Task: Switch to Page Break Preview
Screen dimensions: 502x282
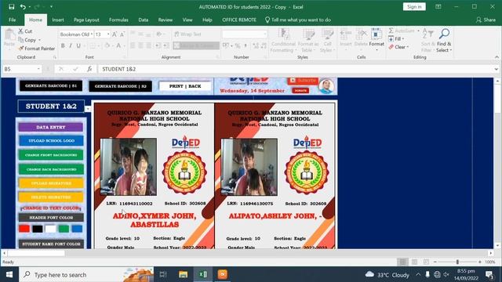Action: (426, 262)
